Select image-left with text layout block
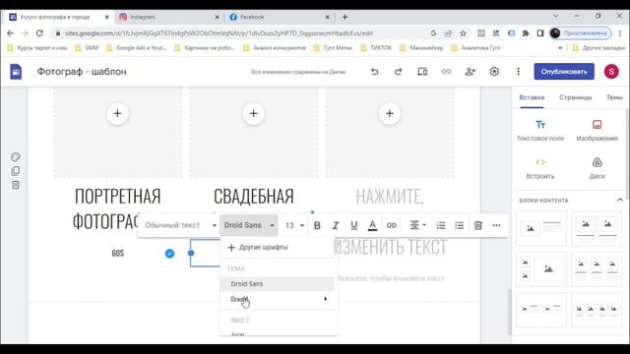Viewport: 630px width, 354px height. 540,229
